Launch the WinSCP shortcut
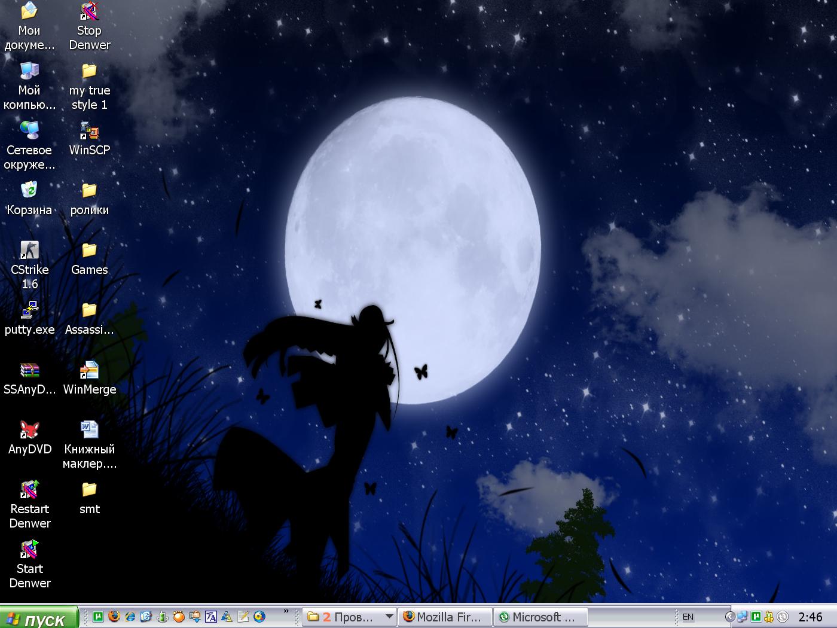Screen dimensions: 837x628 [90, 139]
